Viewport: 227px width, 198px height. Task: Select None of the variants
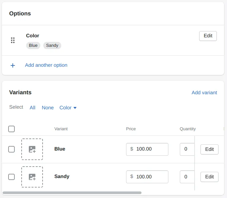[x=47, y=108]
